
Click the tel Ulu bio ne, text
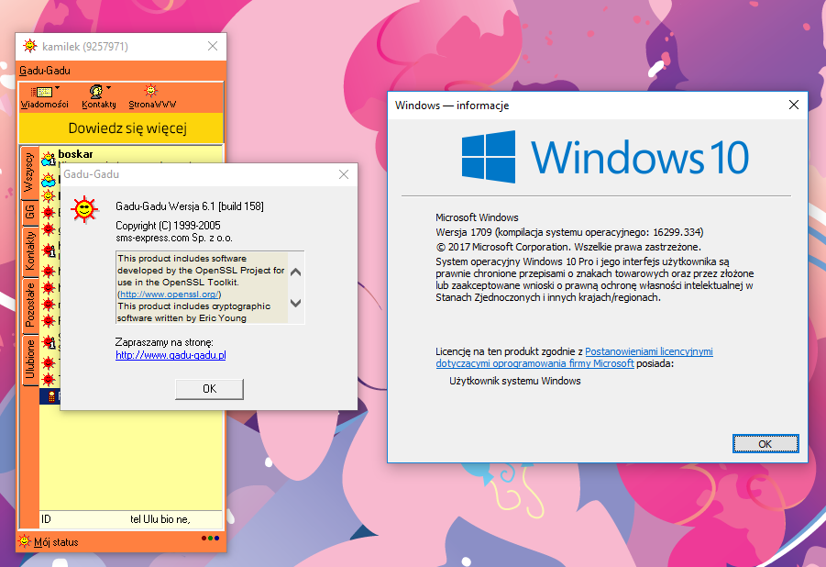(x=160, y=519)
